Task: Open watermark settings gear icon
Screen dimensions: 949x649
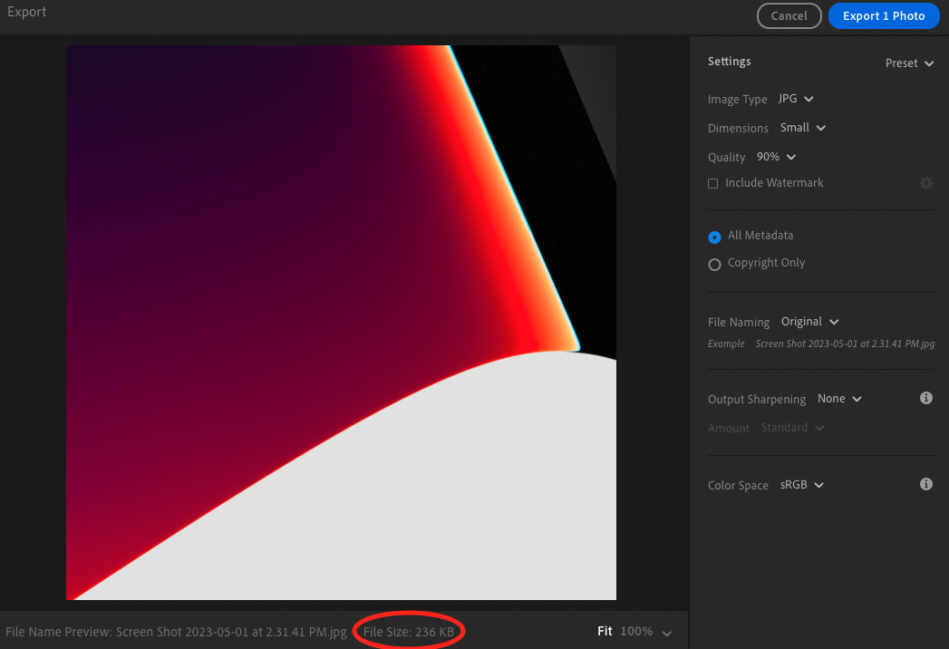Action: point(926,183)
